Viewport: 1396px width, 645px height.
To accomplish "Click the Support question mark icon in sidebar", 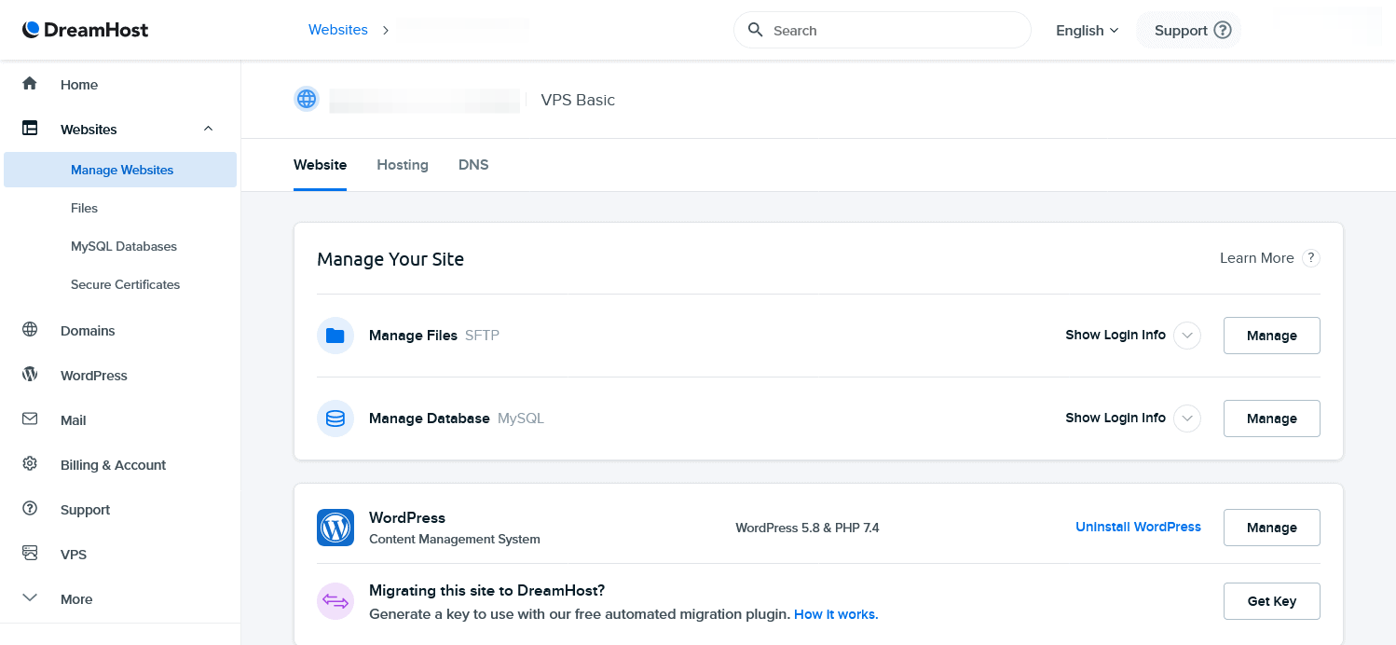I will [30, 509].
